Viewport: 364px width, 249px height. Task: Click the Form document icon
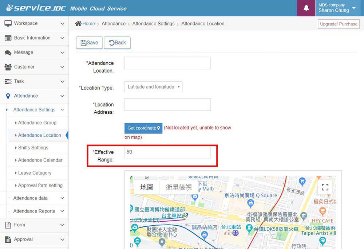[8, 225]
